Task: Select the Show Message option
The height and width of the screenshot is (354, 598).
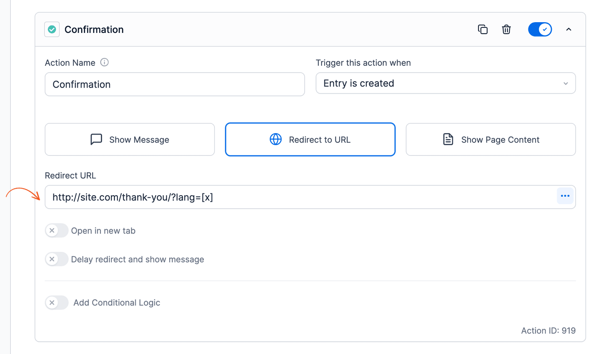Action: click(x=130, y=140)
